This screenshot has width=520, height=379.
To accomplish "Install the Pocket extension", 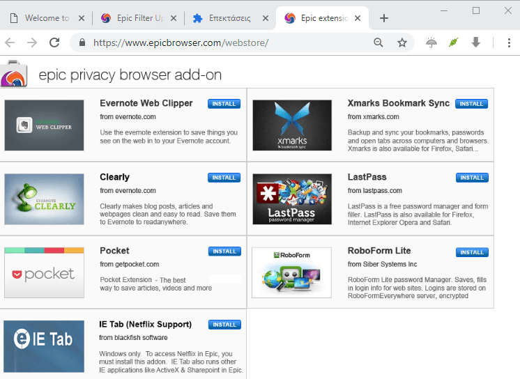I will click(224, 252).
